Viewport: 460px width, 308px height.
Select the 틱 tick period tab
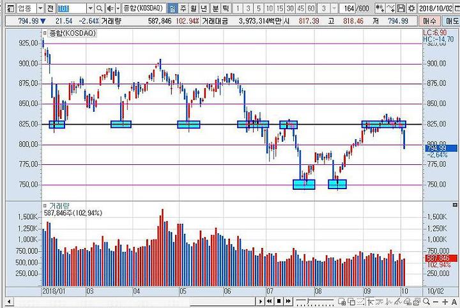[226, 8]
